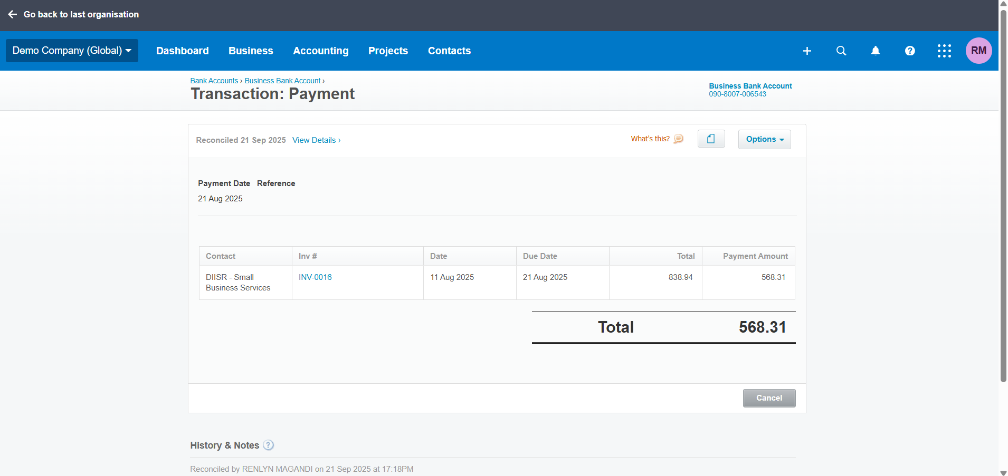Open the notifications bell

pos(876,51)
